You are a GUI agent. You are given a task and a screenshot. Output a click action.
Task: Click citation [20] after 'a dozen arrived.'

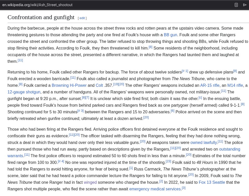point(146,117)
